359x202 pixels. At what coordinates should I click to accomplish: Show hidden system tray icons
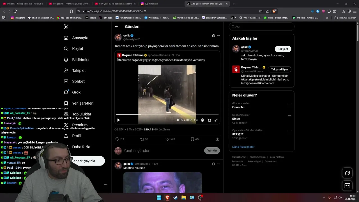point(323,198)
